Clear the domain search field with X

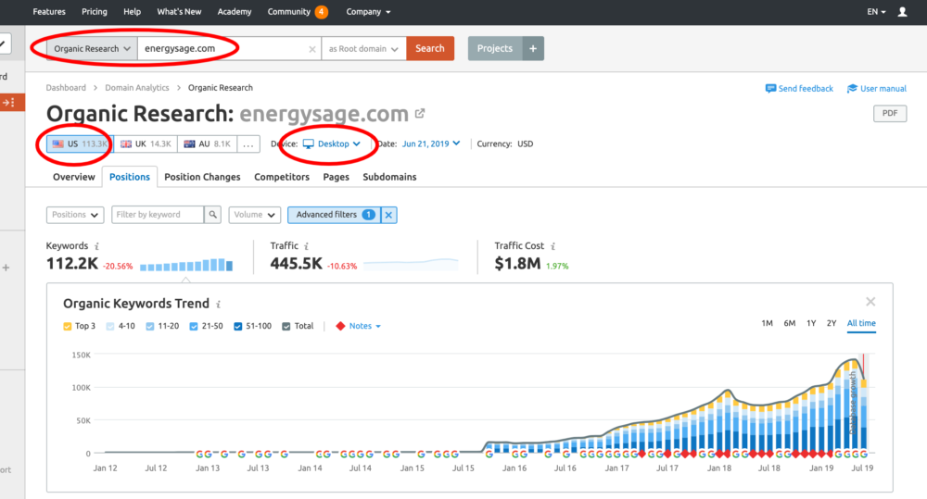point(312,49)
